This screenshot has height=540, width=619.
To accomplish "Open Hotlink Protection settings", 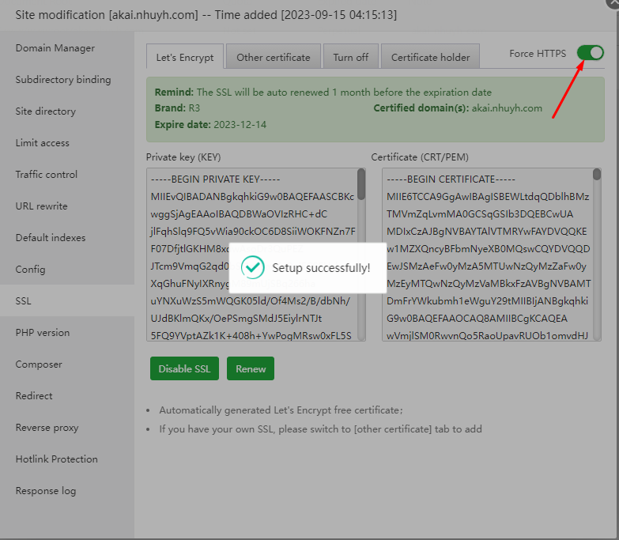I will coord(67,459).
